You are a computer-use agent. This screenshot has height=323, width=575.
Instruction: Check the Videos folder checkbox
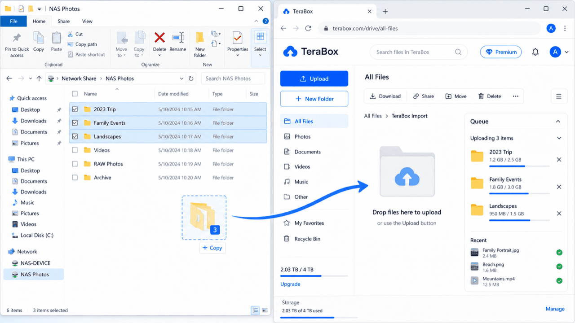(x=75, y=150)
